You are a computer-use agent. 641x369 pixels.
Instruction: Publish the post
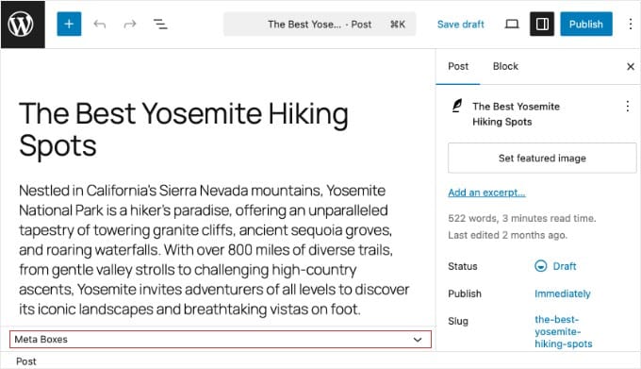pyautogui.click(x=585, y=25)
